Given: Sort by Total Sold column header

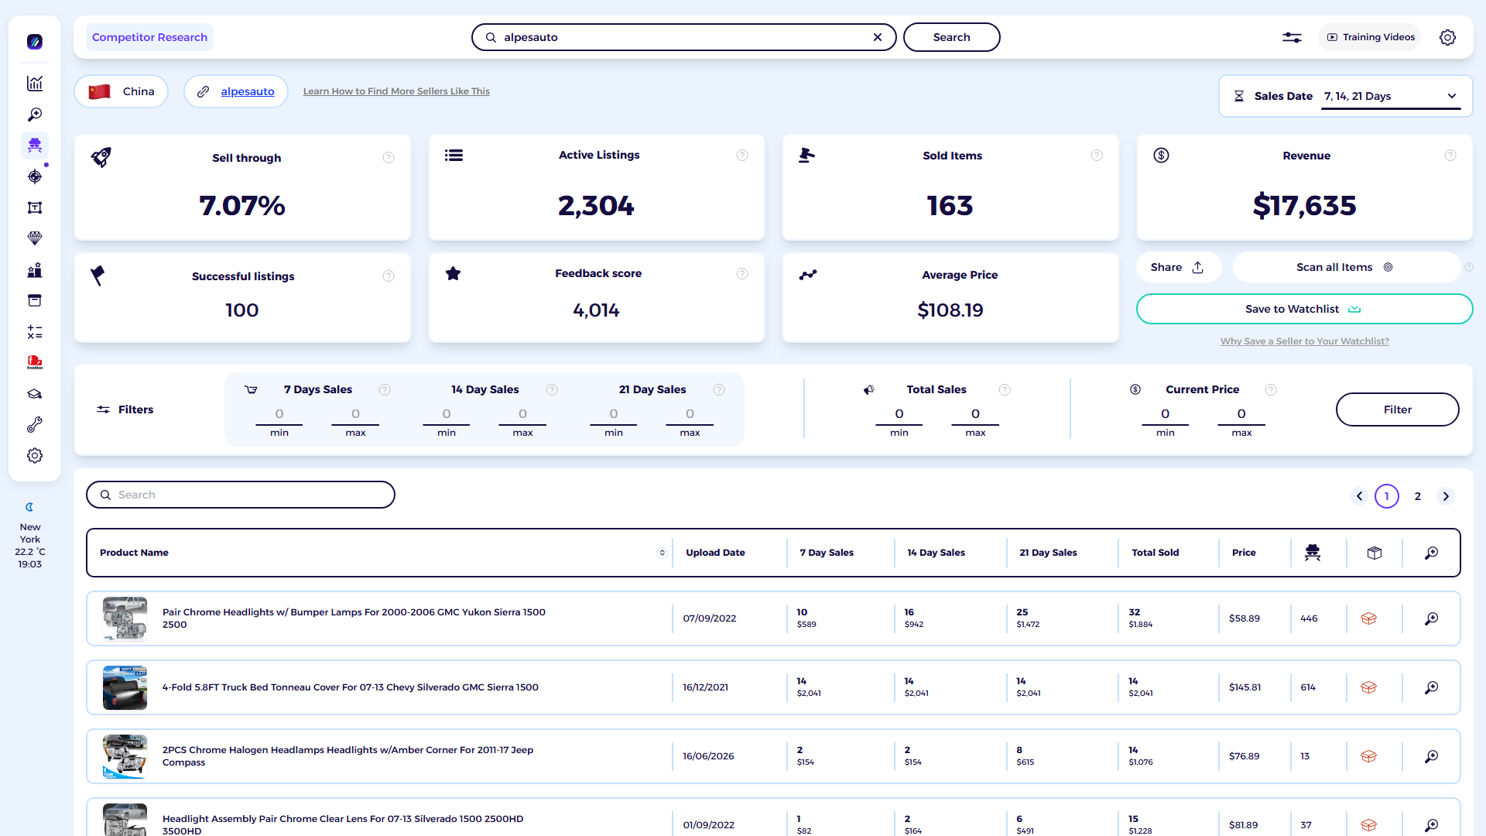Looking at the screenshot, I should tap(1155, 553).
